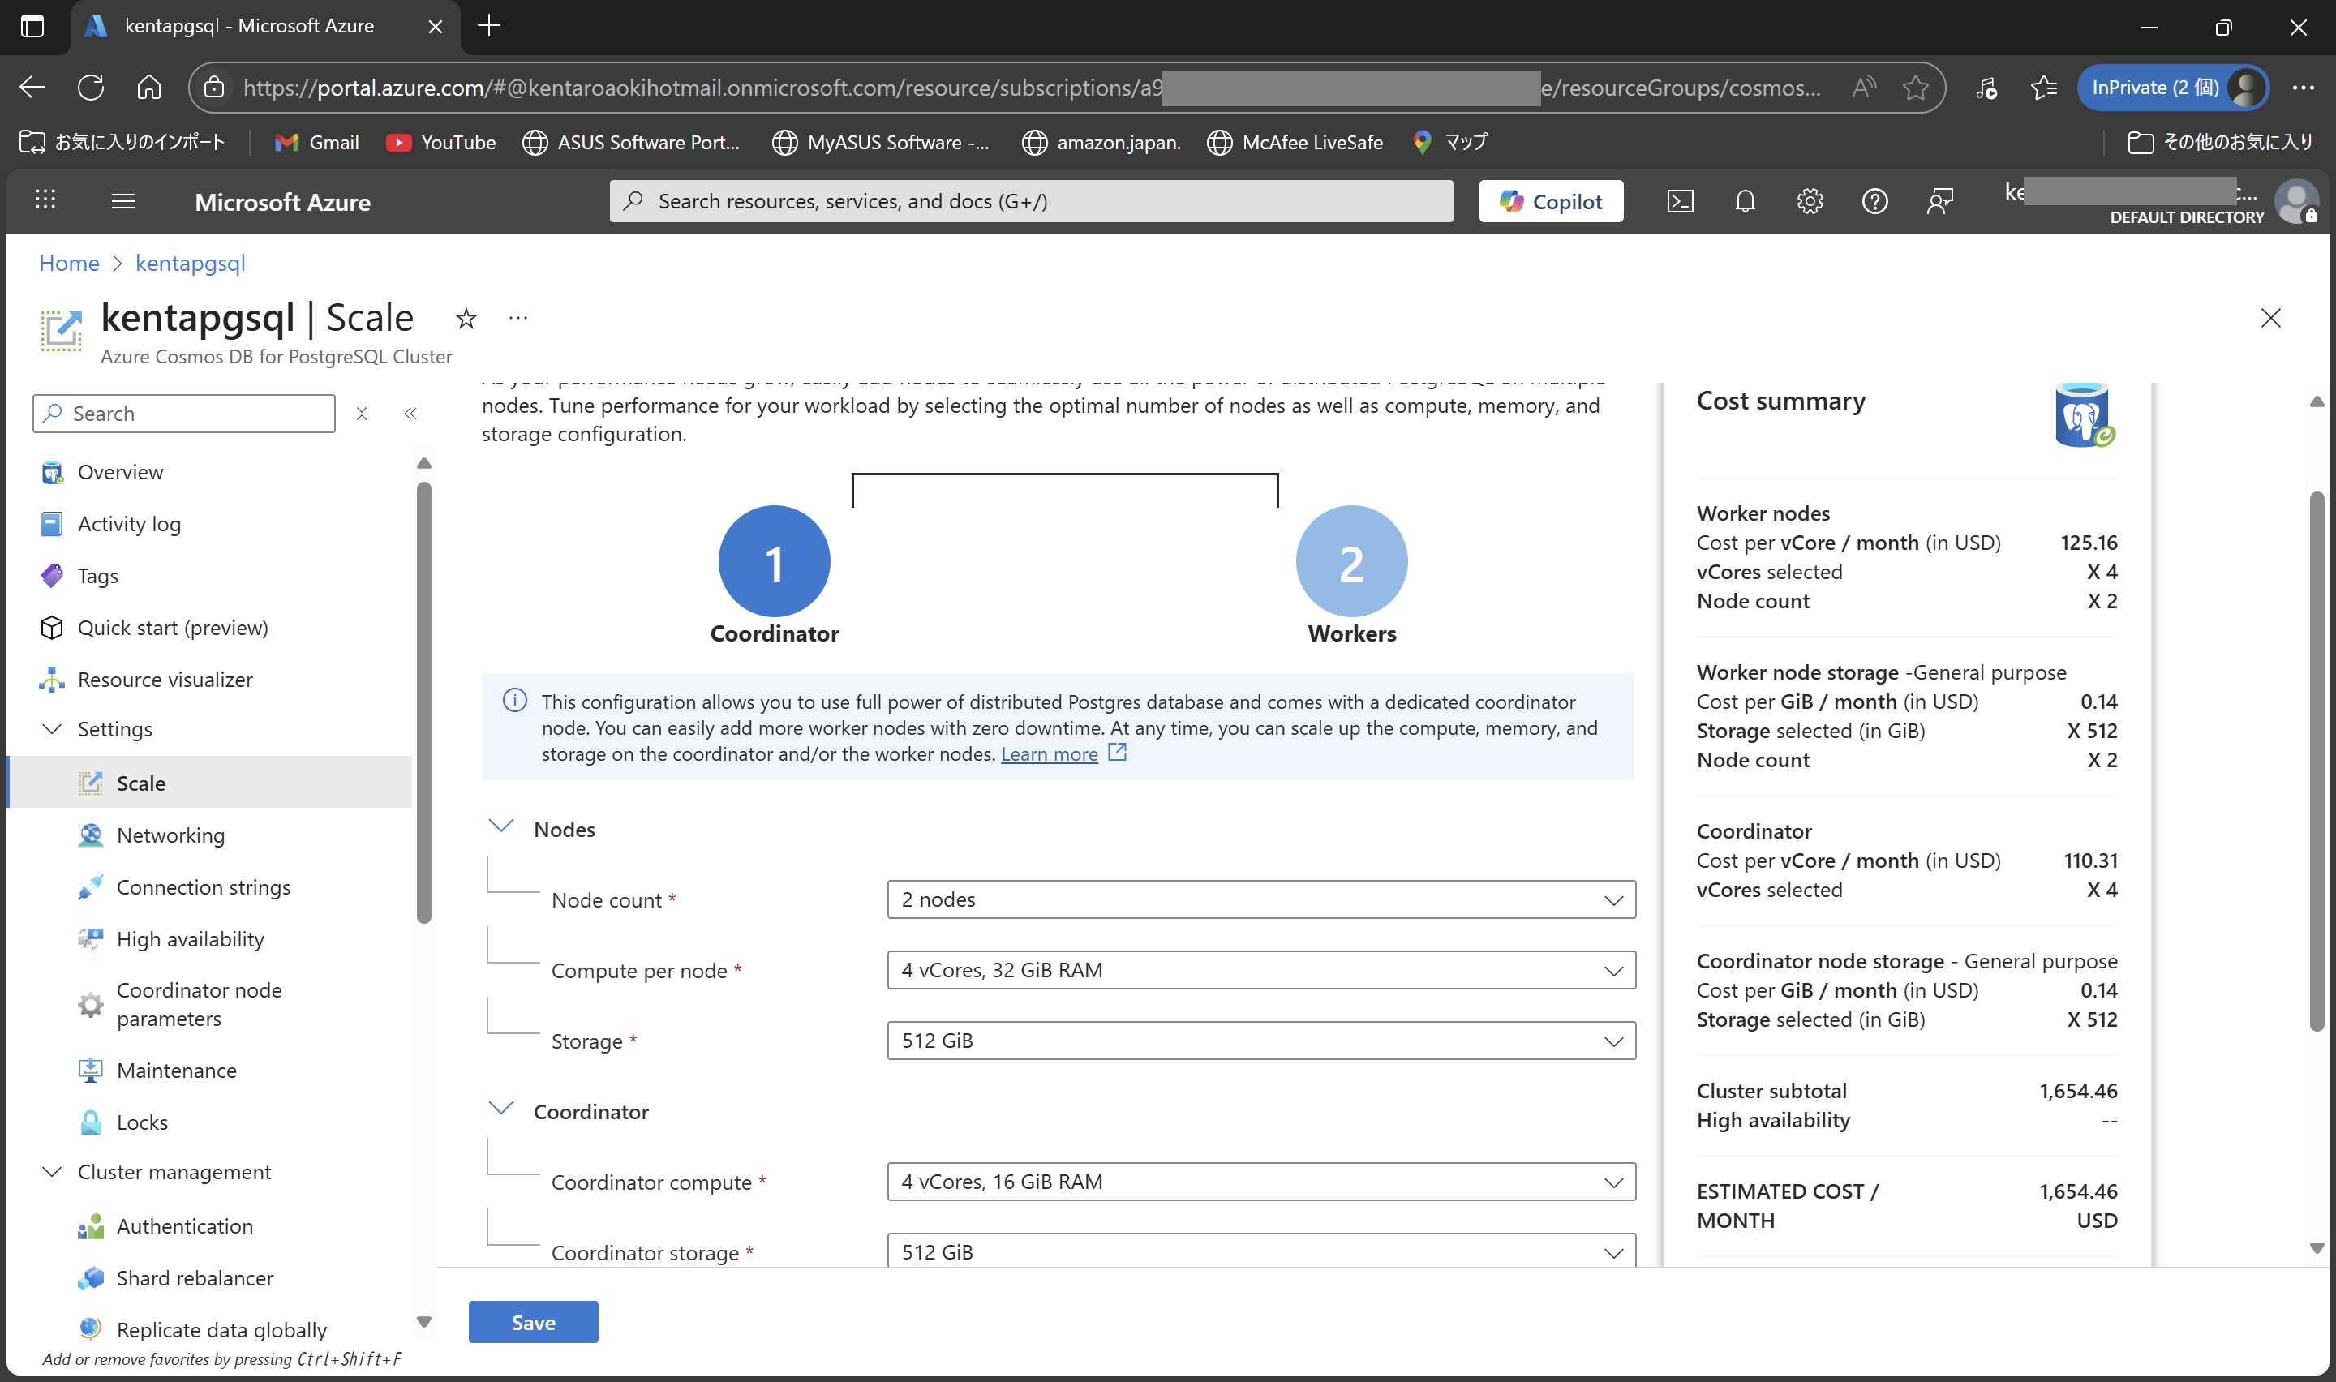Open the notifications bell
The width and height of the screenshot is (2336, 1382).
pyautogui.click(x=1745, y=200)
